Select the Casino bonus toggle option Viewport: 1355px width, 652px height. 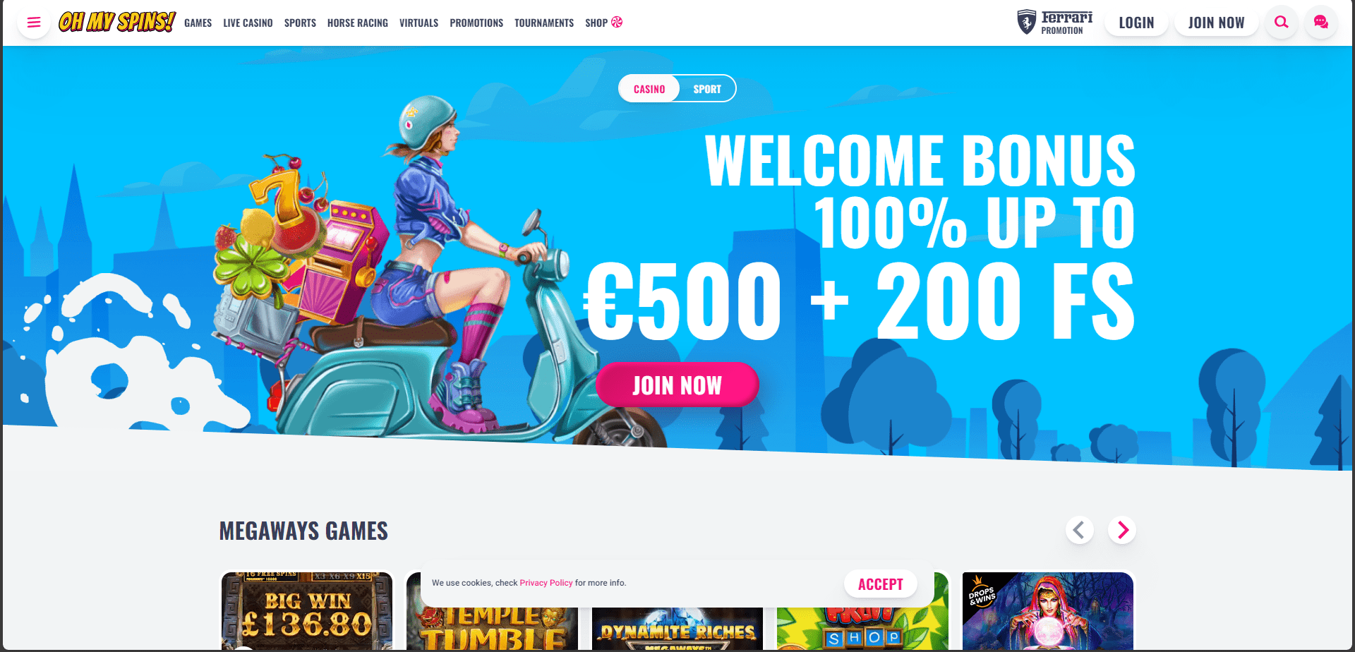[649, 89]
